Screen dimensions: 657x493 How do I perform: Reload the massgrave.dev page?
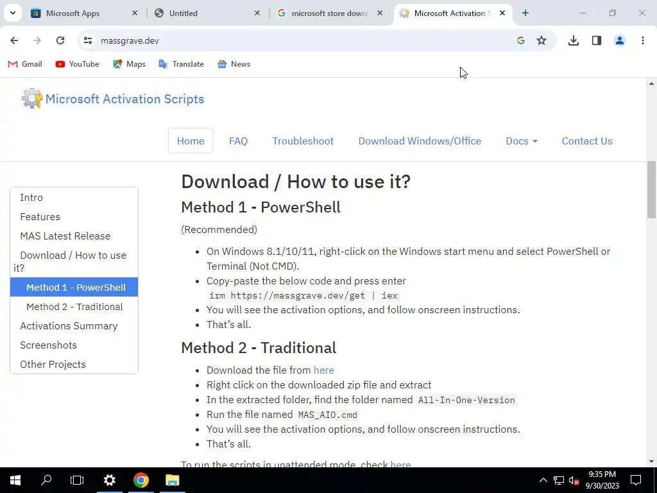(60, 40)
